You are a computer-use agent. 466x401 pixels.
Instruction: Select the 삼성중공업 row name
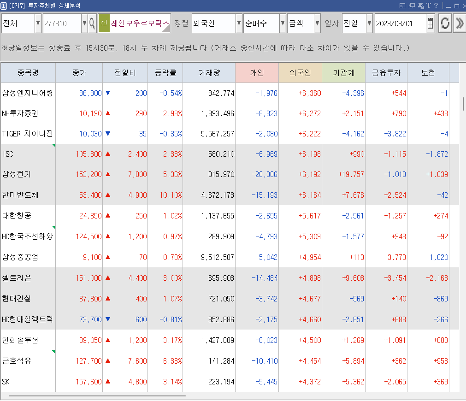click(x=20, y=257)
